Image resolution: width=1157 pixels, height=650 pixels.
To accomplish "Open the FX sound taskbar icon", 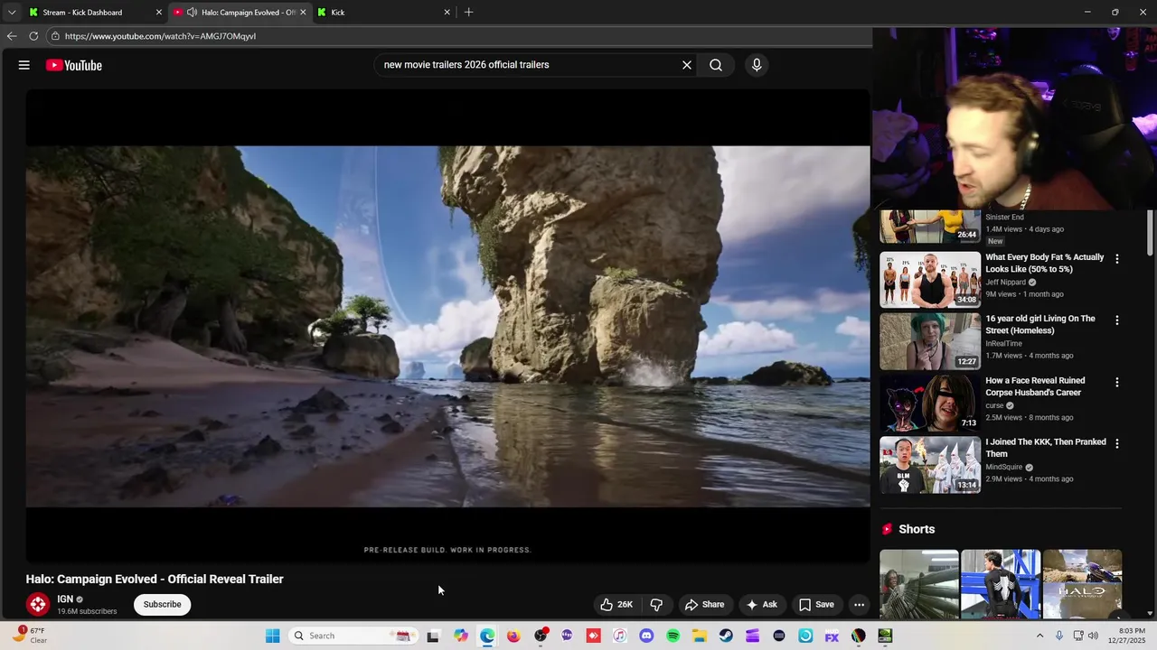I will (x=832, y=636).
